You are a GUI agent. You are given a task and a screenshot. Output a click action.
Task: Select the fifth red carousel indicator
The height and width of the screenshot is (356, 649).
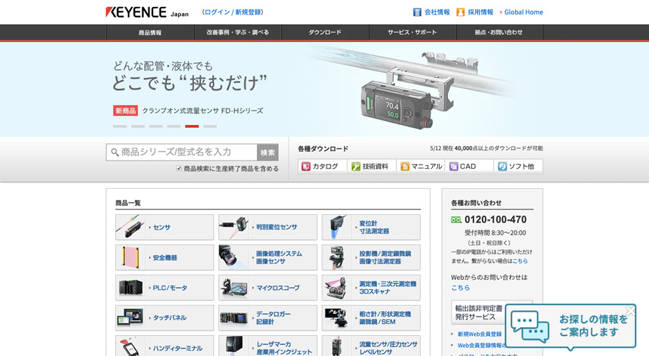192,127
